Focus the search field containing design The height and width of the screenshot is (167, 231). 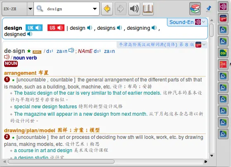67,9
